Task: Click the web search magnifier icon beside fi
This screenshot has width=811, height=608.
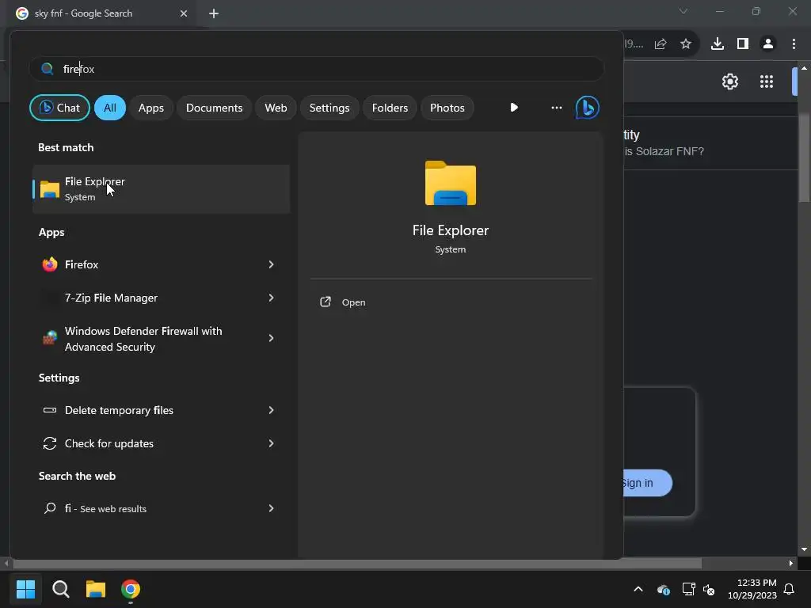Action: point(50,508)
